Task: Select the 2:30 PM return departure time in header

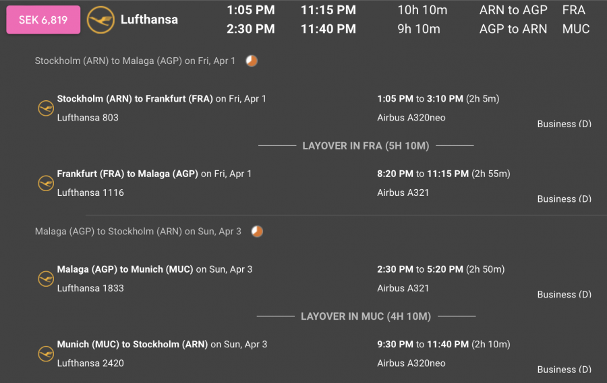Action: [250, 29]
